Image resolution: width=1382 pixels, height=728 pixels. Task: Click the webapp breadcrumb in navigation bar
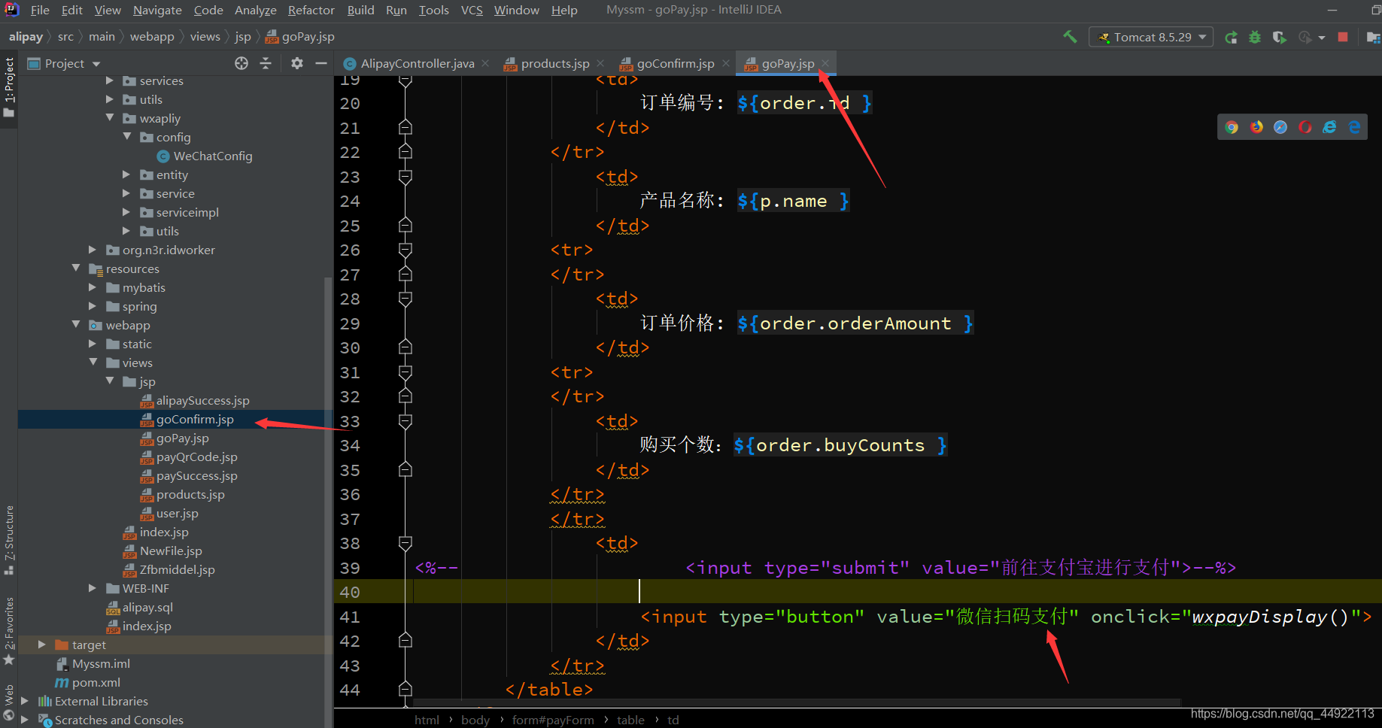pyautogui.click(x=152, y=37)
